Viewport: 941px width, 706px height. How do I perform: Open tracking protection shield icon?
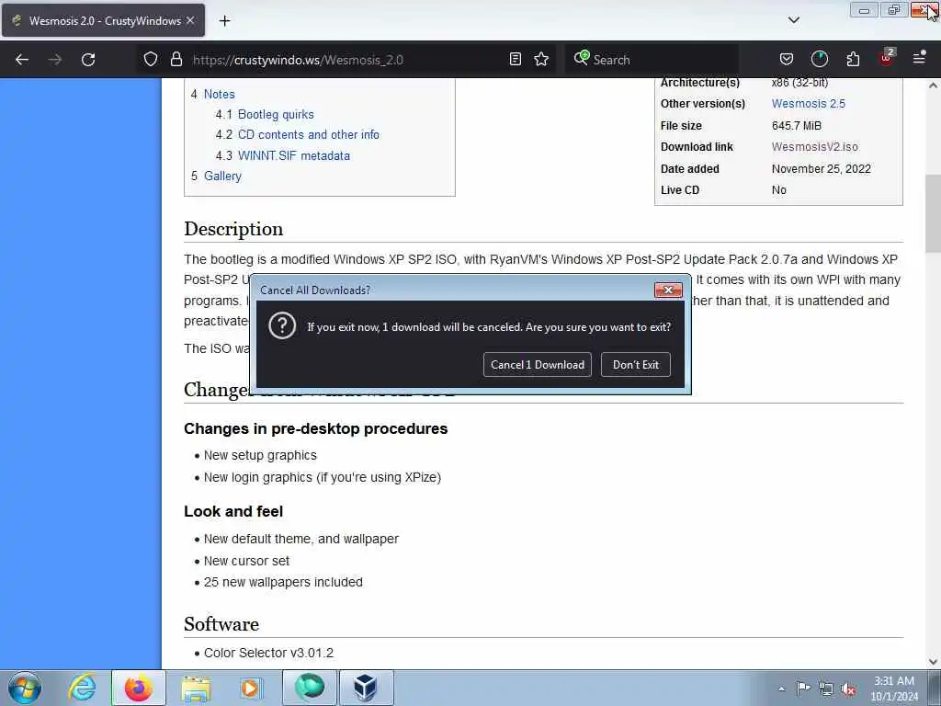151,60
